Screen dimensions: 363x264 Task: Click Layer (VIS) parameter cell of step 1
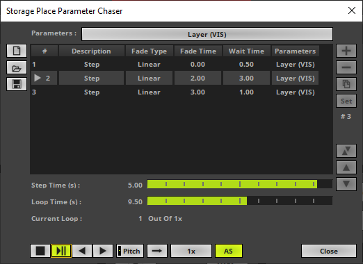296,65
